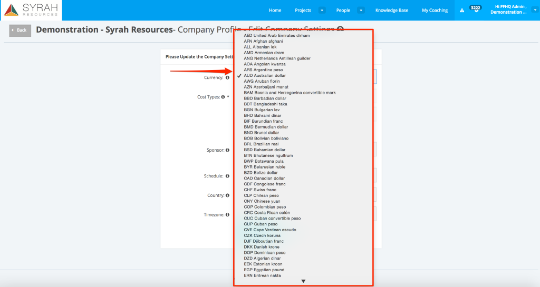Click the Schedule info icon
540x287 pixels.
(x=227, y=176)
